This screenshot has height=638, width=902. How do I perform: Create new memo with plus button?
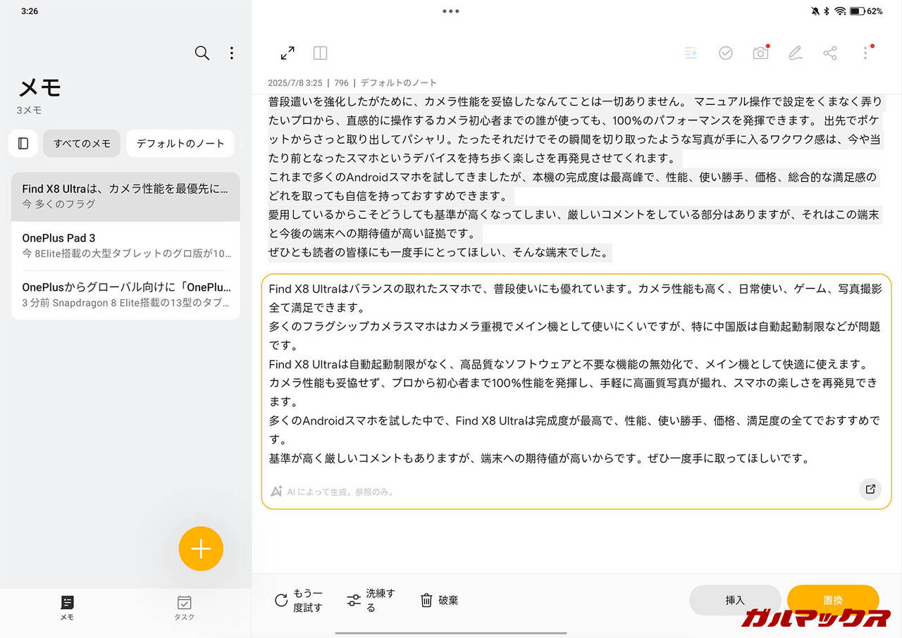click(201, 549)
